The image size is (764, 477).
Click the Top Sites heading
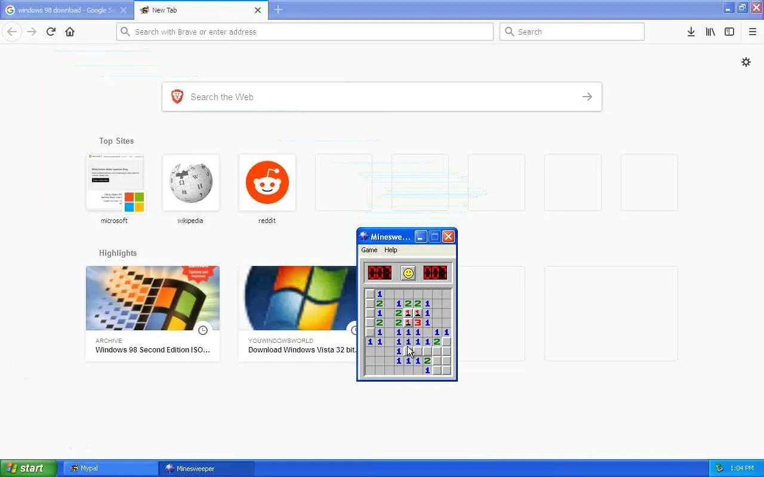pos(116,141)
